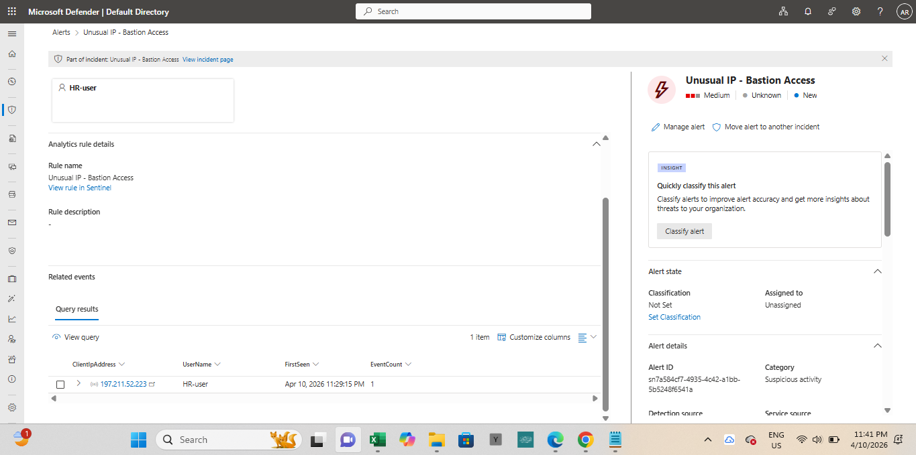Toggle the navigation hamburger menu
The width and height of the screenshot is (916, 455).
[11, 34]
